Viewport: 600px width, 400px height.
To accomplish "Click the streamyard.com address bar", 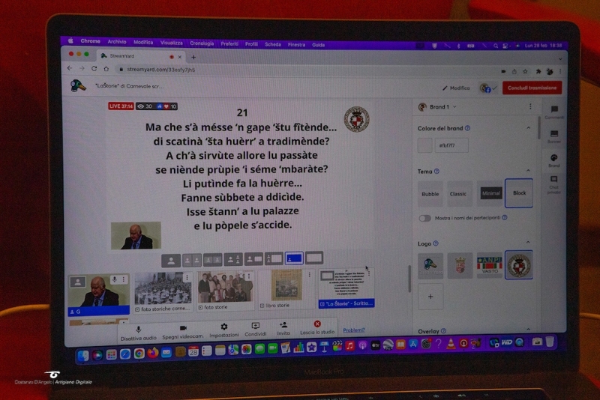I will pyautogui.click(x=306, y=70).
